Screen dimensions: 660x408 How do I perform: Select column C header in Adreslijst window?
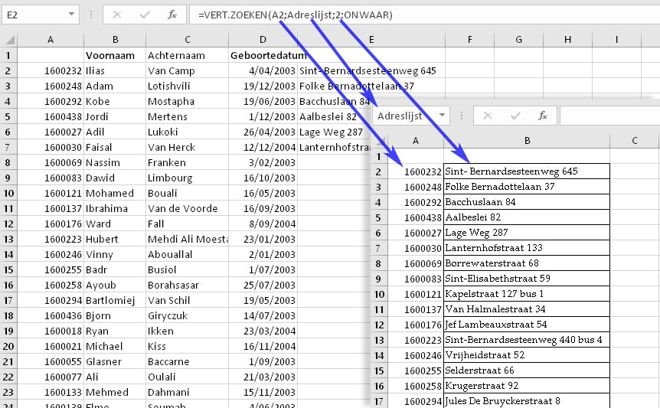click(634, 141)
